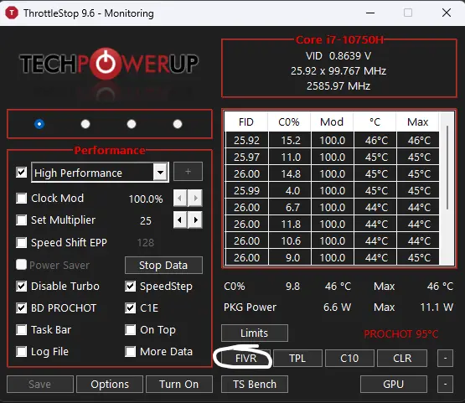Click Clock Mod right increase arrow
Viewport: 465px width, 403px height.
(195, 198)
